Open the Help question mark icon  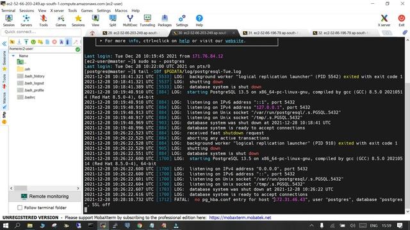click(199, 20)
